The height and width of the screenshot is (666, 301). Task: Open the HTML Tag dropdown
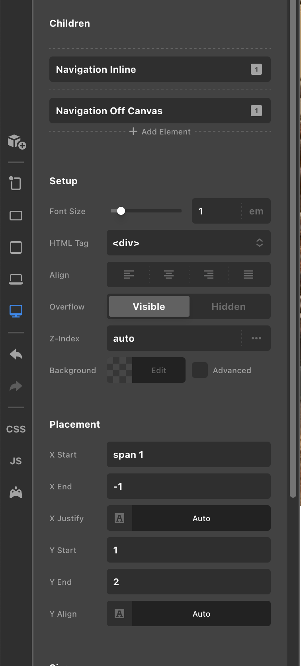coord(188,243)
